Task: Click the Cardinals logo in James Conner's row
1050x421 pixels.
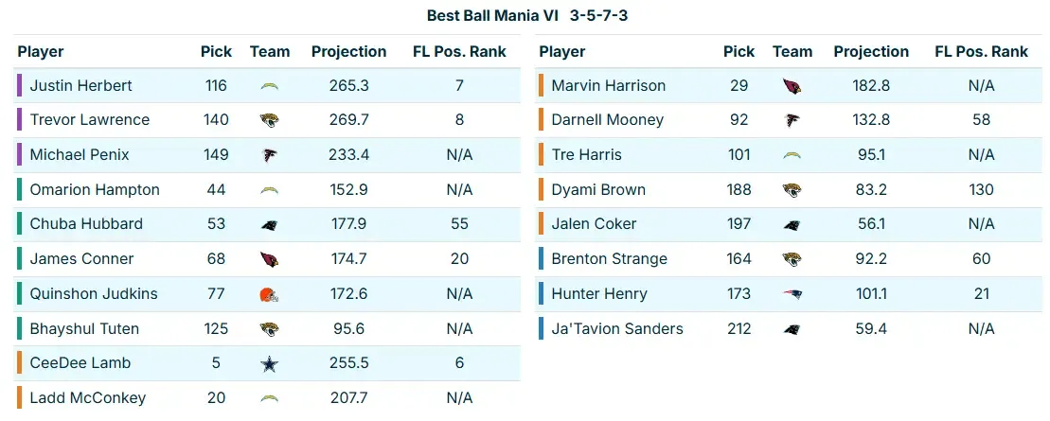Action: click(270, 259)
